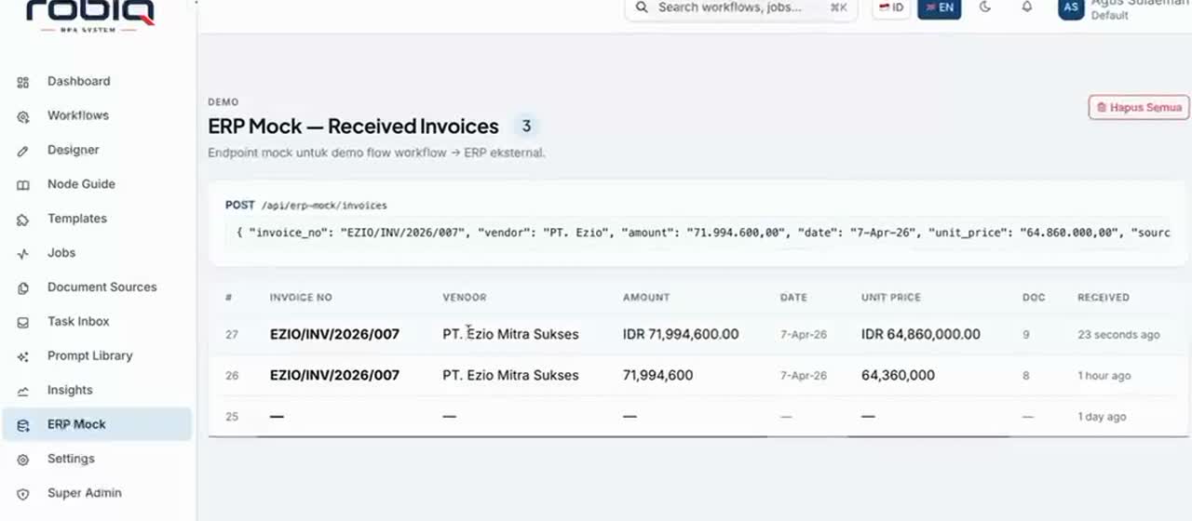Click the RECEIVED column header
1192x521 pixels.
click(1104, 298)
